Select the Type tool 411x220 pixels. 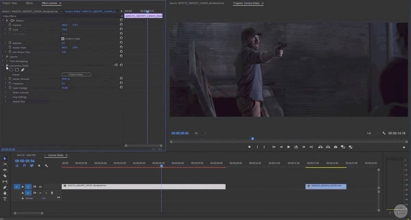(5, 199)
